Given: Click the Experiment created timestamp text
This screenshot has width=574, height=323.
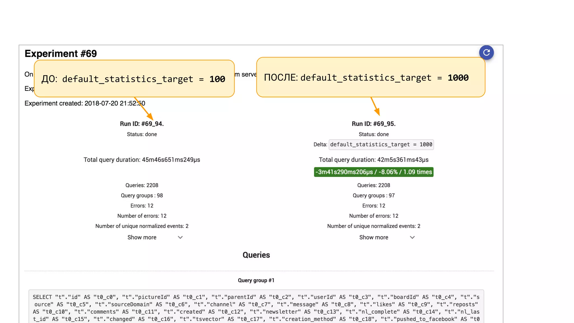Looking at the screenshot, I should pyautogui.click(x=85, y=103).
